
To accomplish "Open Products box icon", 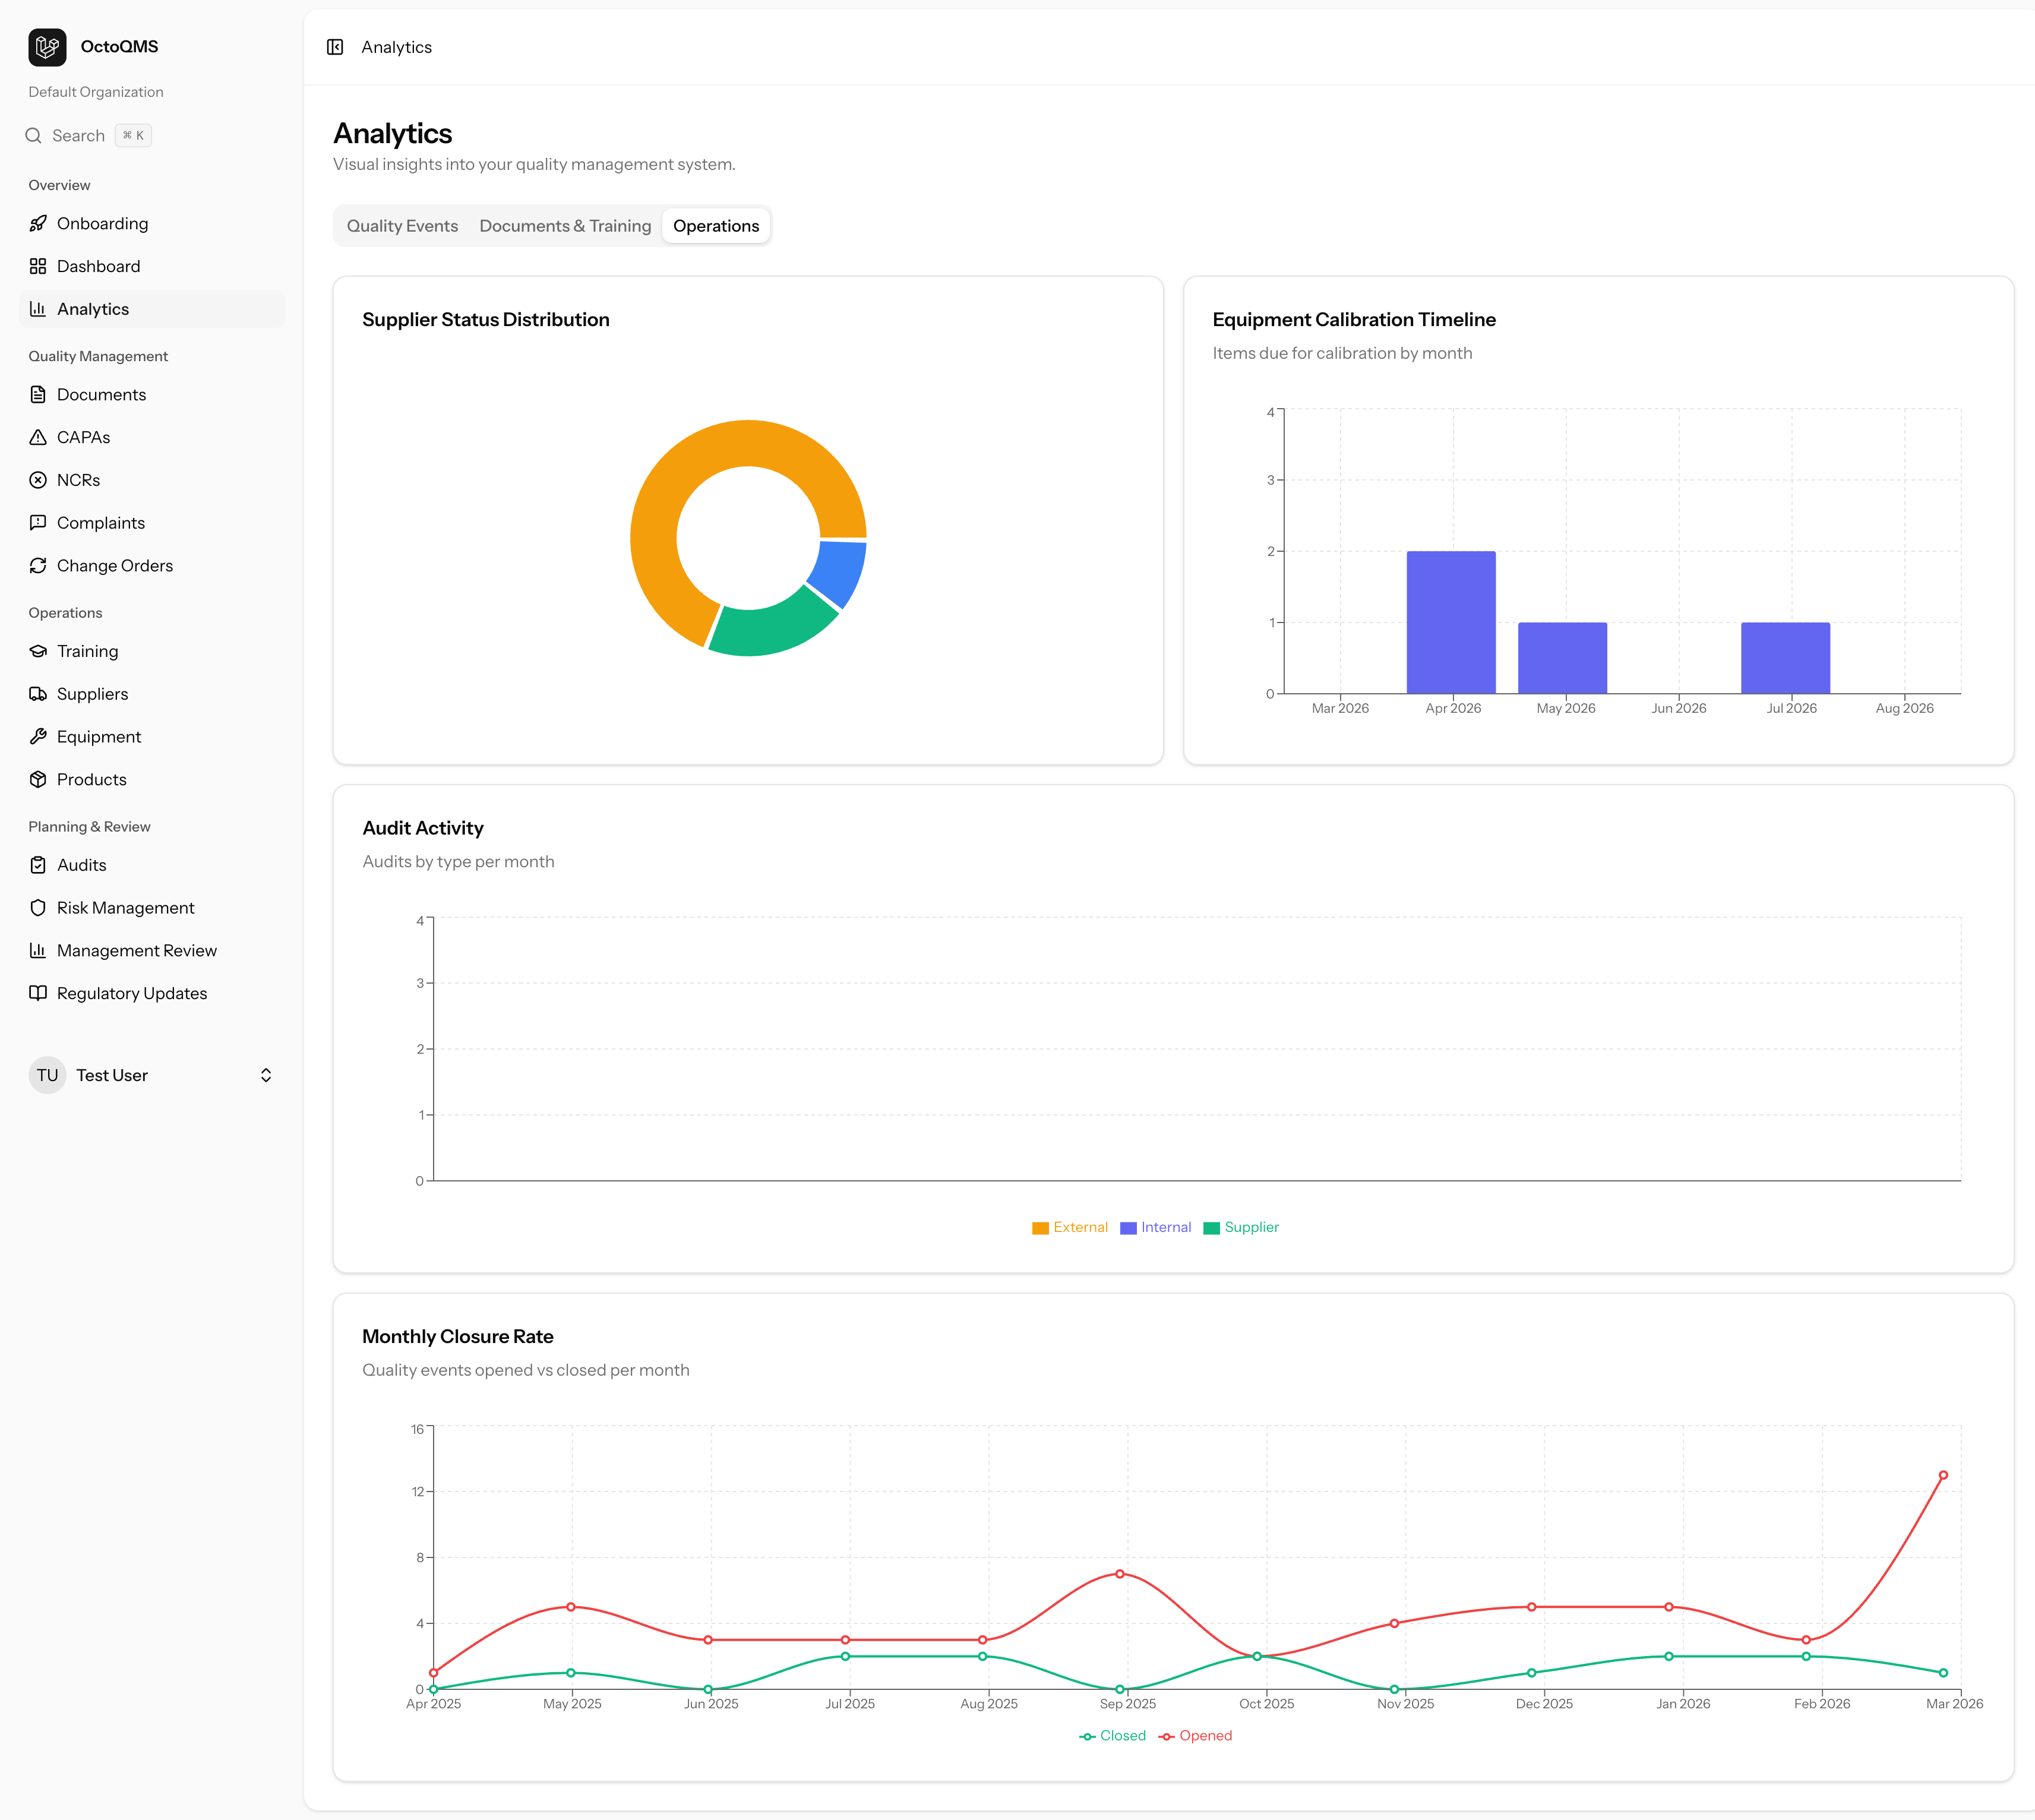I will [38, 779].
